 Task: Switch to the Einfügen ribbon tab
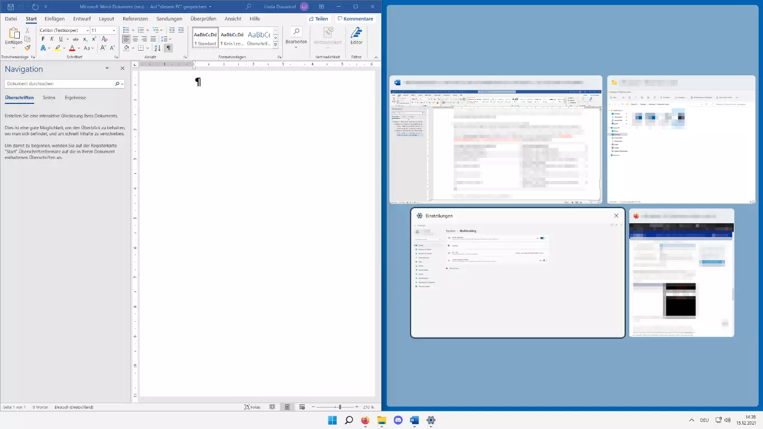tap(54, 19)
